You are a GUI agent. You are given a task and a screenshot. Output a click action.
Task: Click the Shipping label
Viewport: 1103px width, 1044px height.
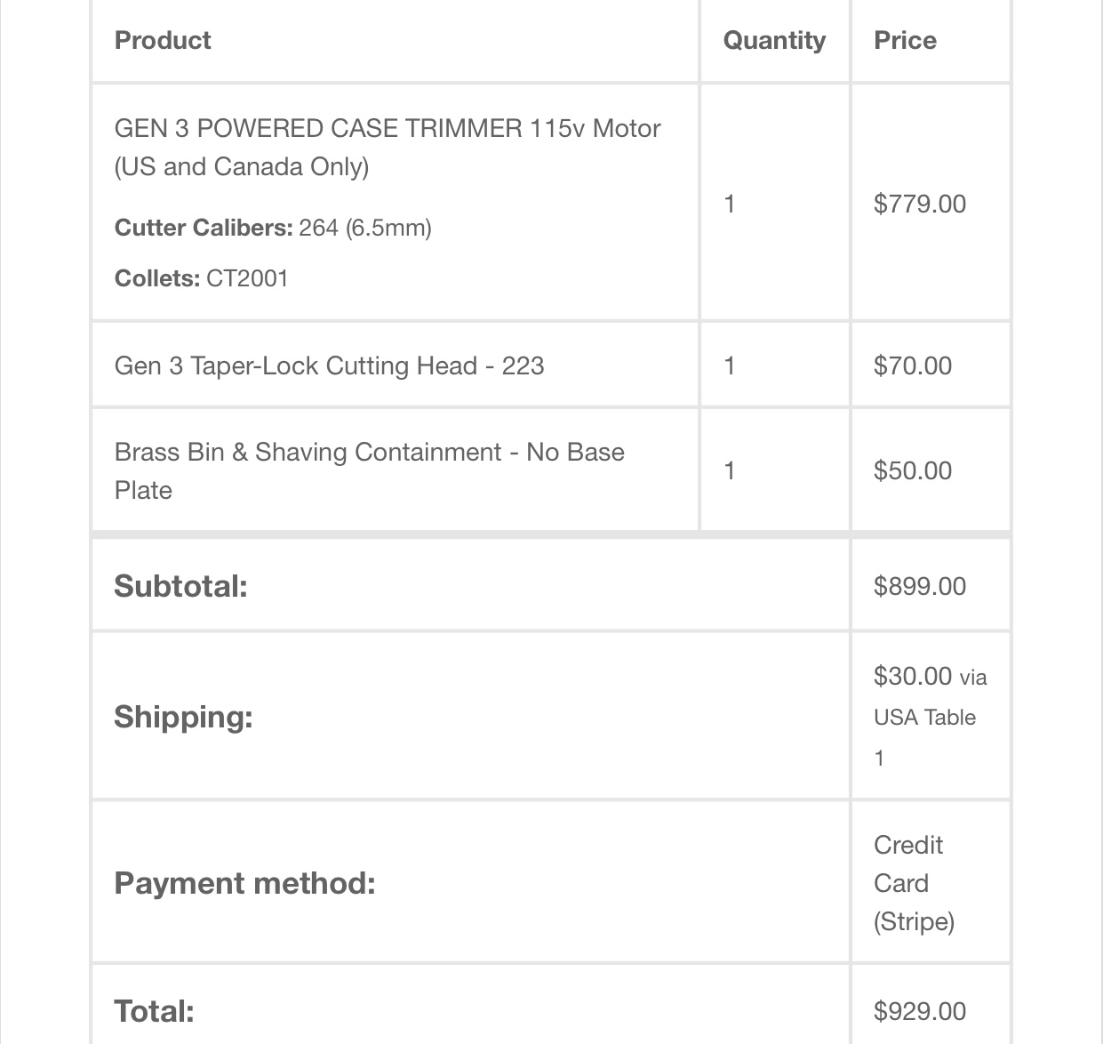click(x=183, y=717)
